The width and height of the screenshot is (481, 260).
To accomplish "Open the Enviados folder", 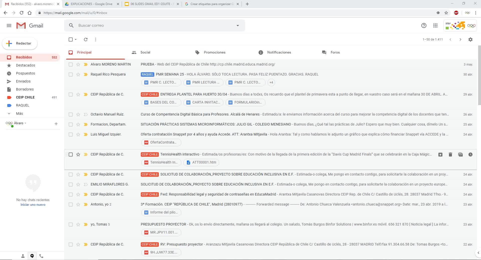I will (23, 81).
